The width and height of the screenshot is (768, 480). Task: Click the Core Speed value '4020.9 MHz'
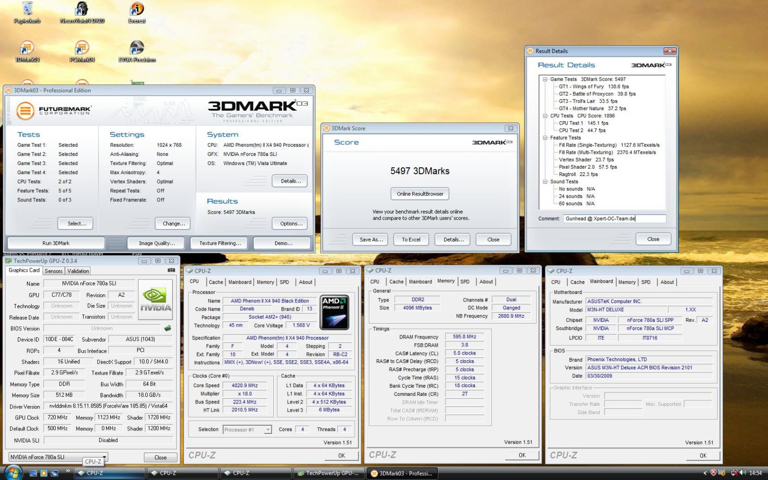click(244, 386)
